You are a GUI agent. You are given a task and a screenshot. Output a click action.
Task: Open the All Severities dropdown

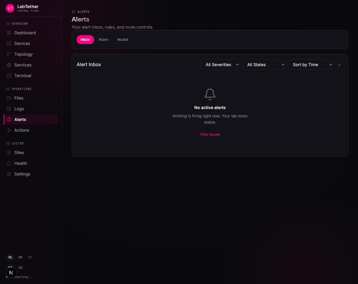pos(220,65)
